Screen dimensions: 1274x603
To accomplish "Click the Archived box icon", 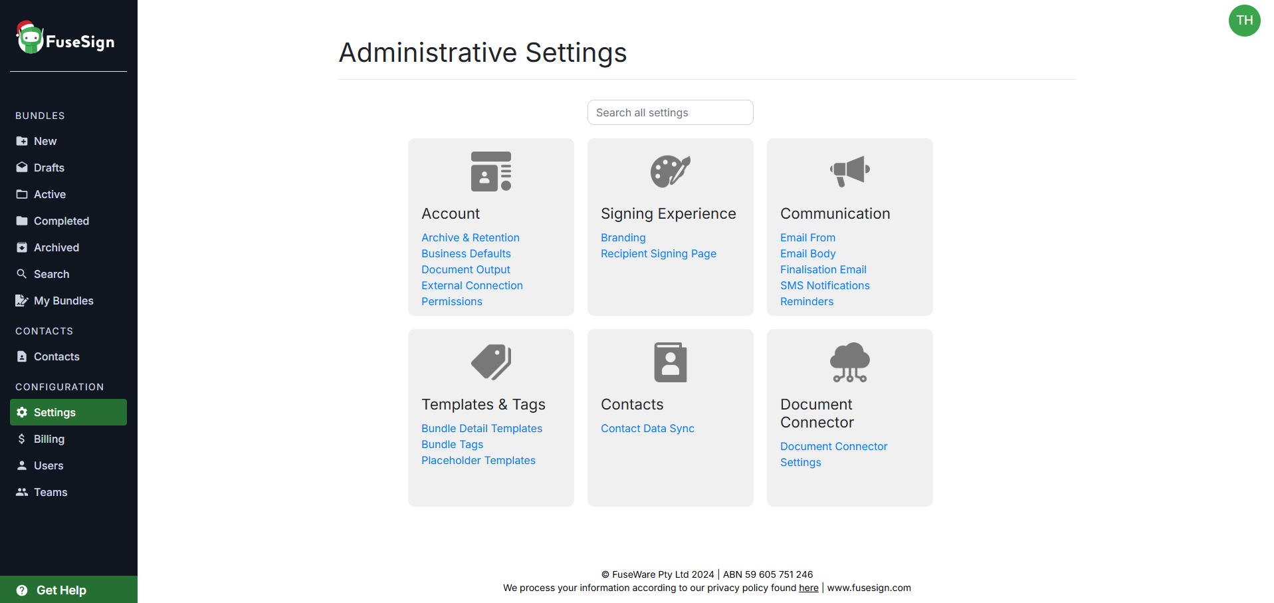I will pyautogui.click(x=22, y=247).
